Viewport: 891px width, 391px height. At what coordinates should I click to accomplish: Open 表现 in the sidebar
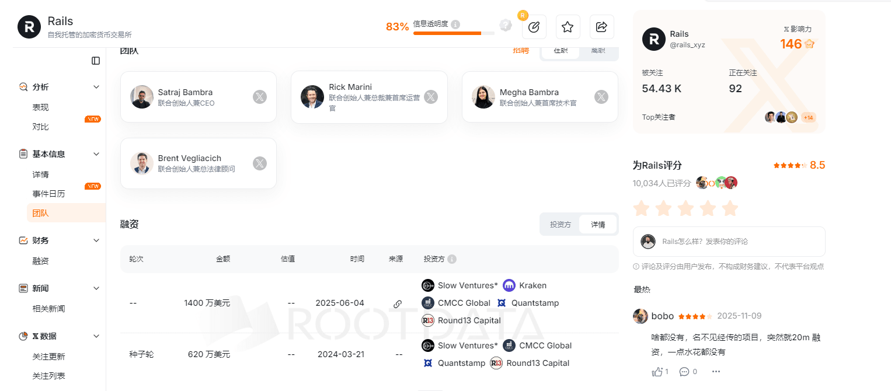pyautogui.click(x=41, y=107)
